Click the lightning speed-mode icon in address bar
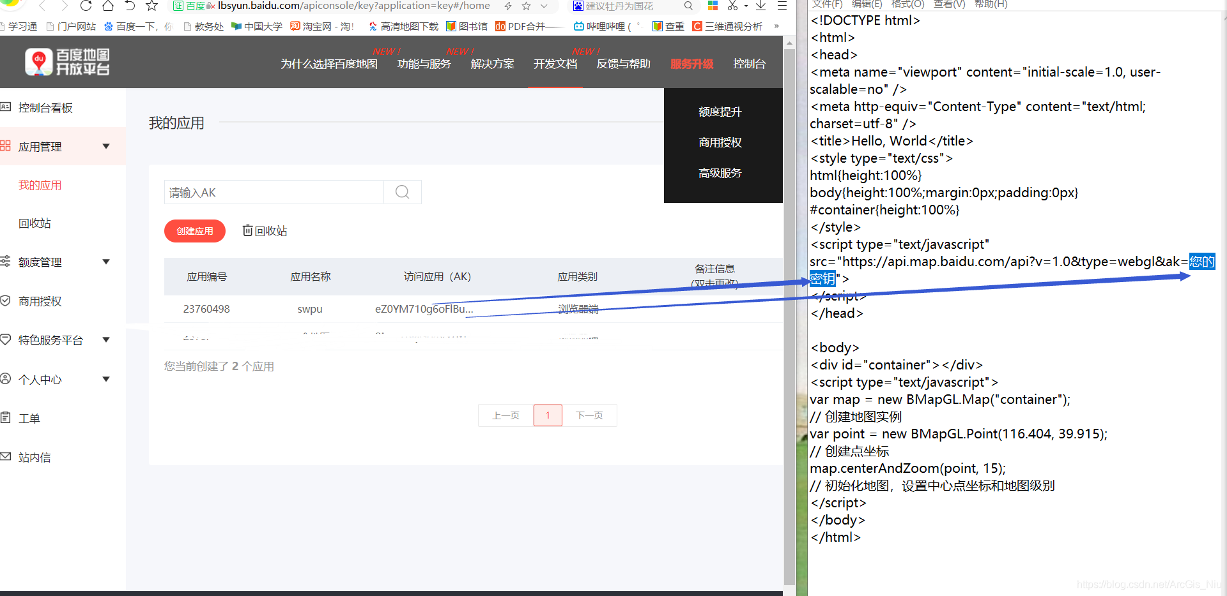The image size is (1227, 596). coord(508,6)
